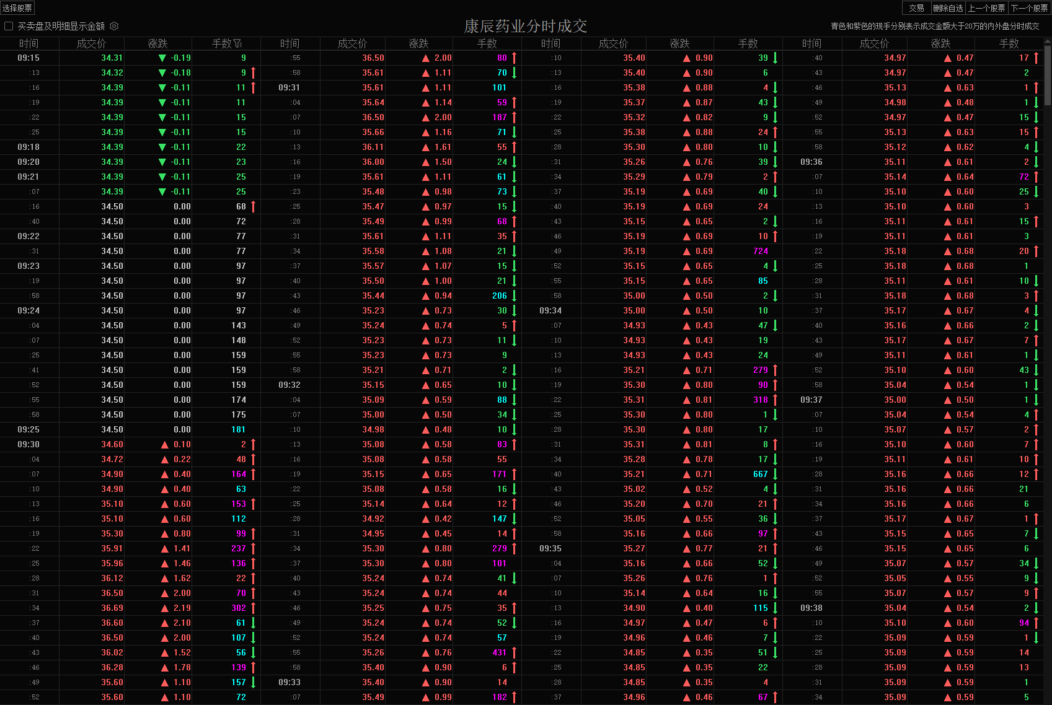This screenshot has height=705, width=1052.
Task: Click the purple volume 318
Action: pyautogui.click(x=761, y=400)
